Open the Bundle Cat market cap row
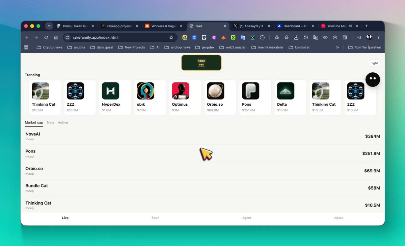 [x=202, y=188]
